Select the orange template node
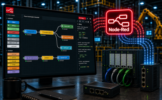The image size is (162, 100). 13,68
